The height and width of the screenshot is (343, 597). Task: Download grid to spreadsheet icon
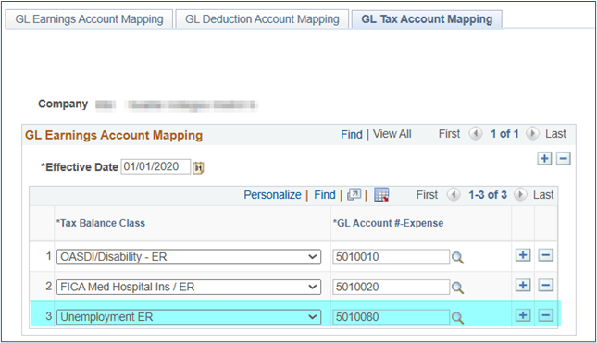tap(381, 195)
